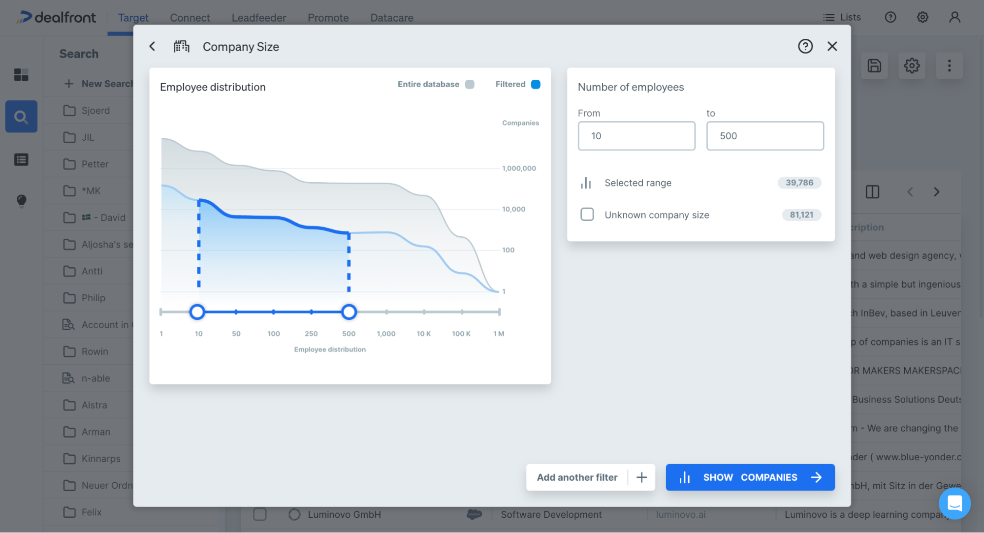This screenshot has height=533, width=984.
Task: Click the right arrow above the Description column
Action: click(x=937, y=192)
